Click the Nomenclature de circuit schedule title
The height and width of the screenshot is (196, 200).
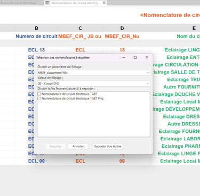click(x=170, y=15)
